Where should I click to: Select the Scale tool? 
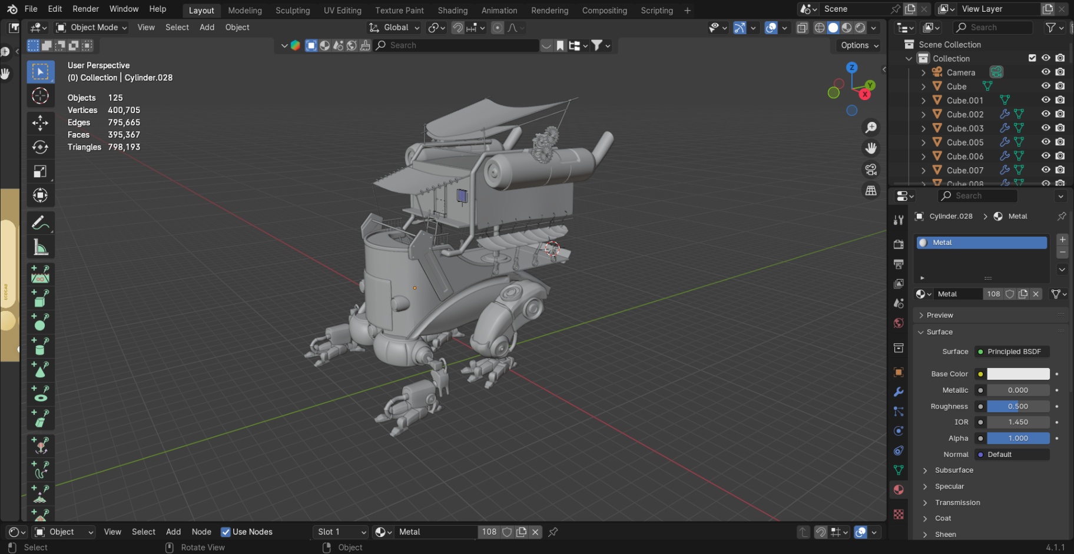(x=40, y=171)
